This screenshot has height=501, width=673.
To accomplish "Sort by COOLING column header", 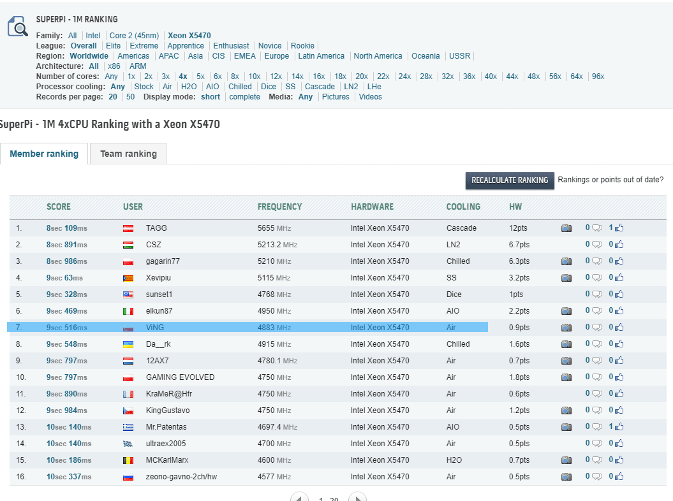I will (x=463, y=207).
